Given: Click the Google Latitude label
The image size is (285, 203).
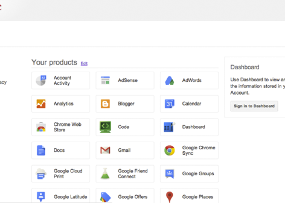Looking at the screenshot, I should pyautogui.click(x=70, y=197).
